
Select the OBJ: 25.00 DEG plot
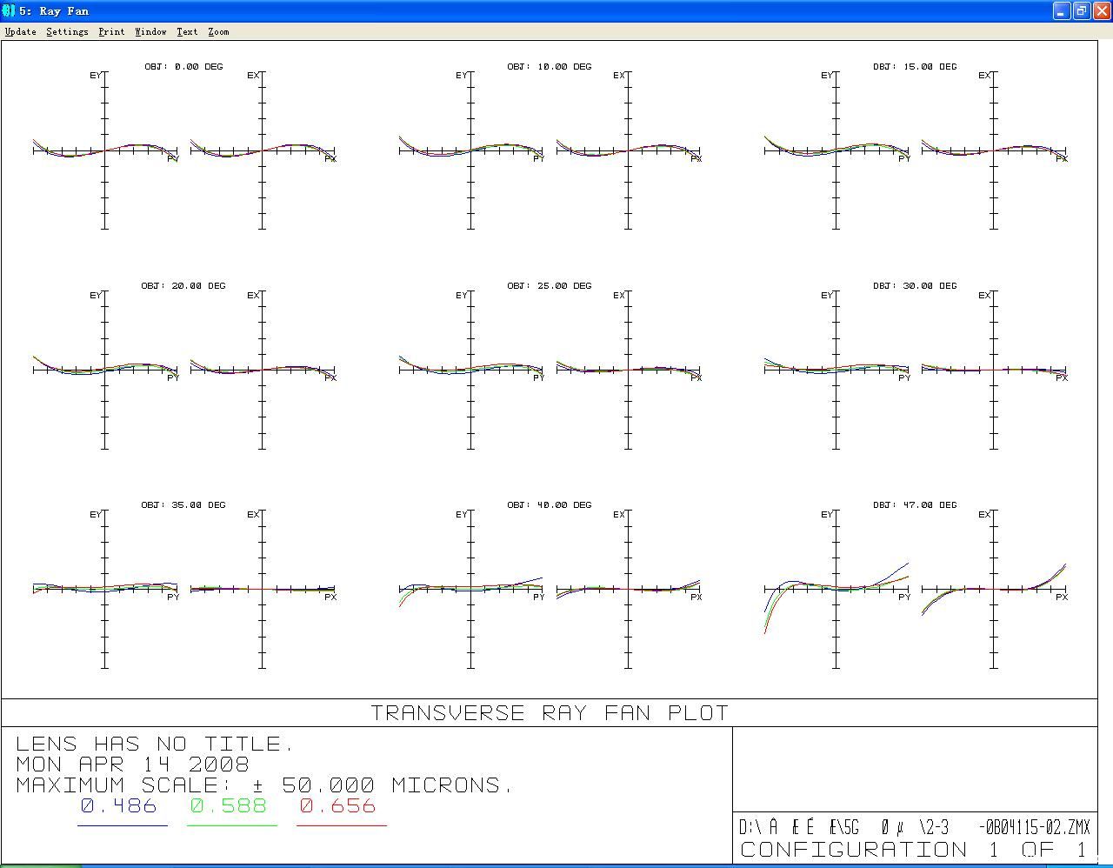click(550, 367)
